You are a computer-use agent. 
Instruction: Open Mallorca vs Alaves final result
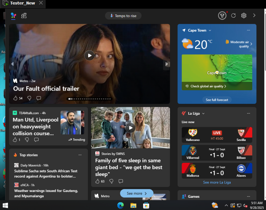click(217, 171)
